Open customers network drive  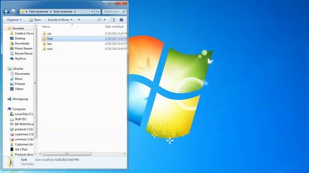tap(24, 135)
